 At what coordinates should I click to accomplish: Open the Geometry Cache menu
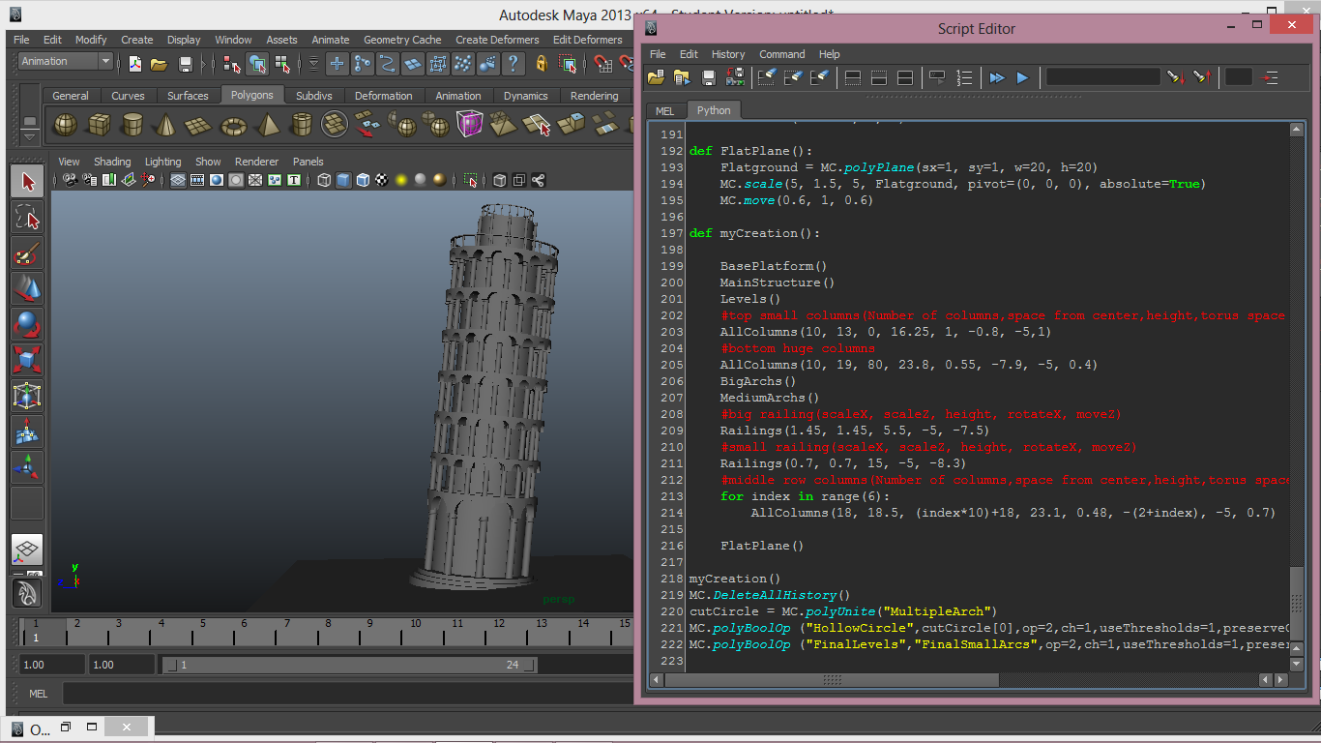tap(402, 40)
